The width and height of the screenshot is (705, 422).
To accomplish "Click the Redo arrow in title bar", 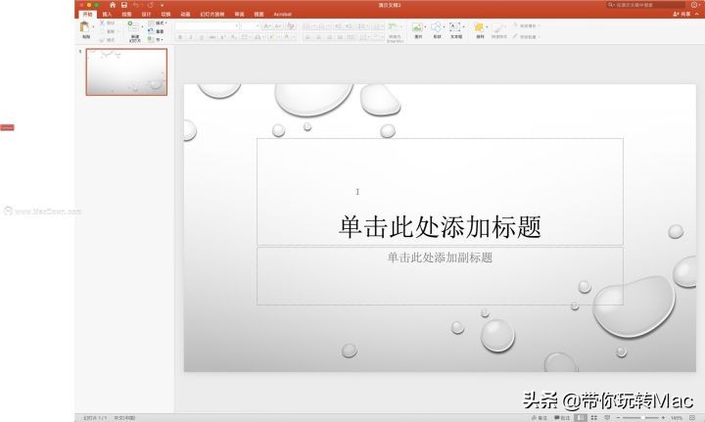I will [150, 5].
